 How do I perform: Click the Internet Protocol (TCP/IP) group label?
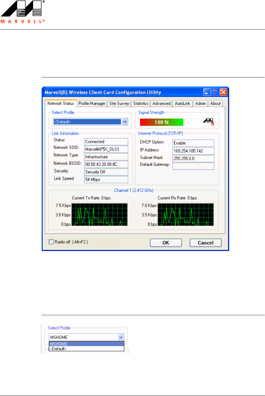coord(160,133)
